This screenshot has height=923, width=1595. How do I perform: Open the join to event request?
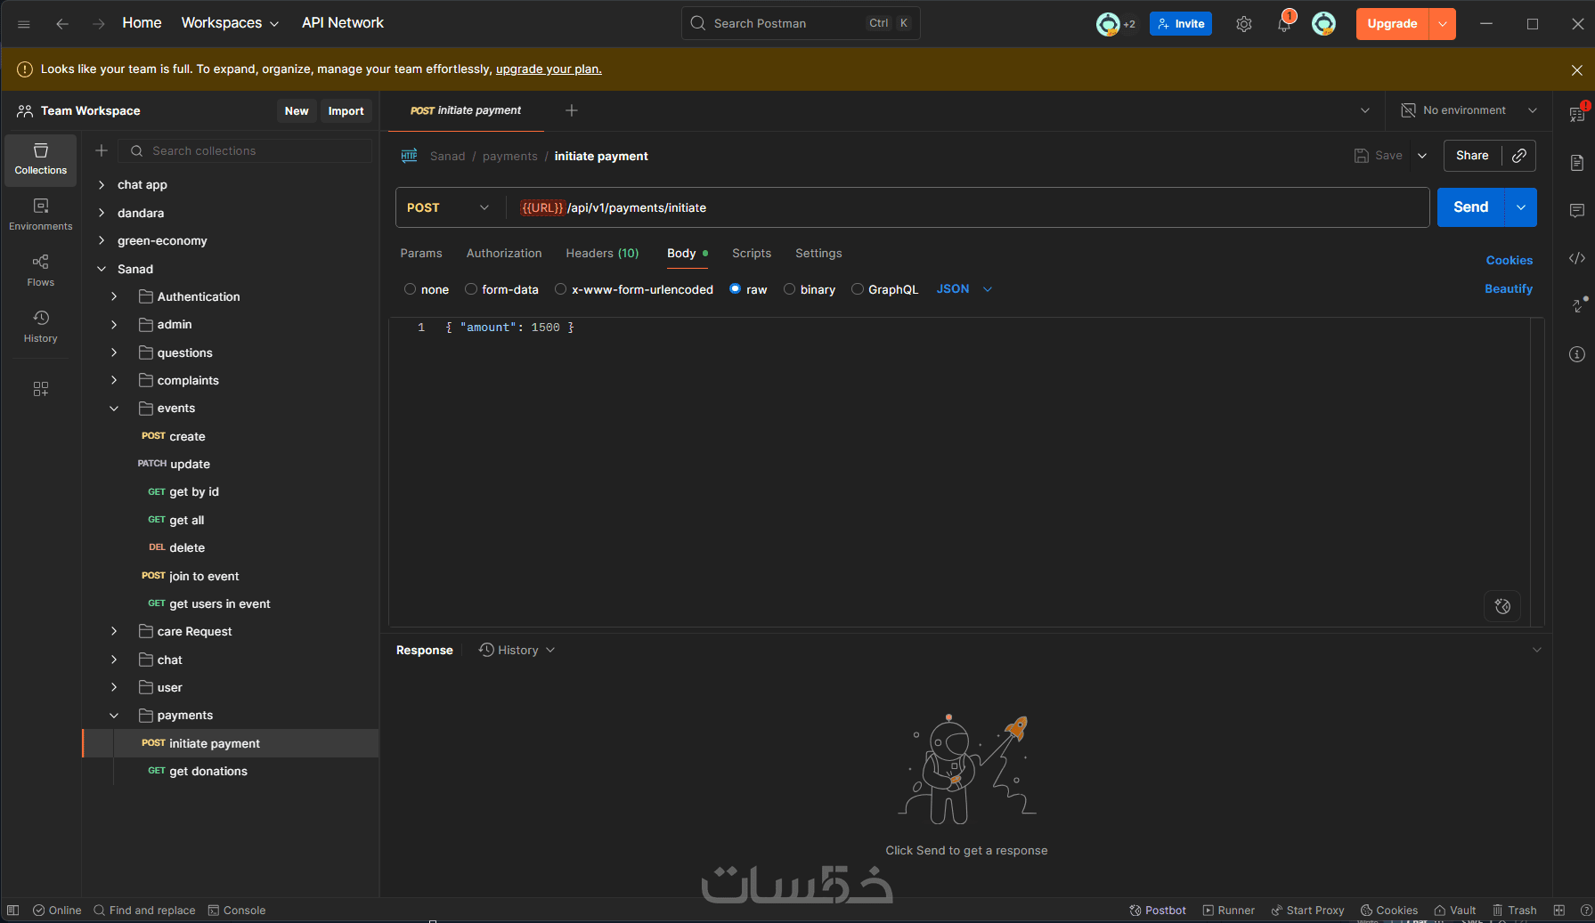(204, 577)
